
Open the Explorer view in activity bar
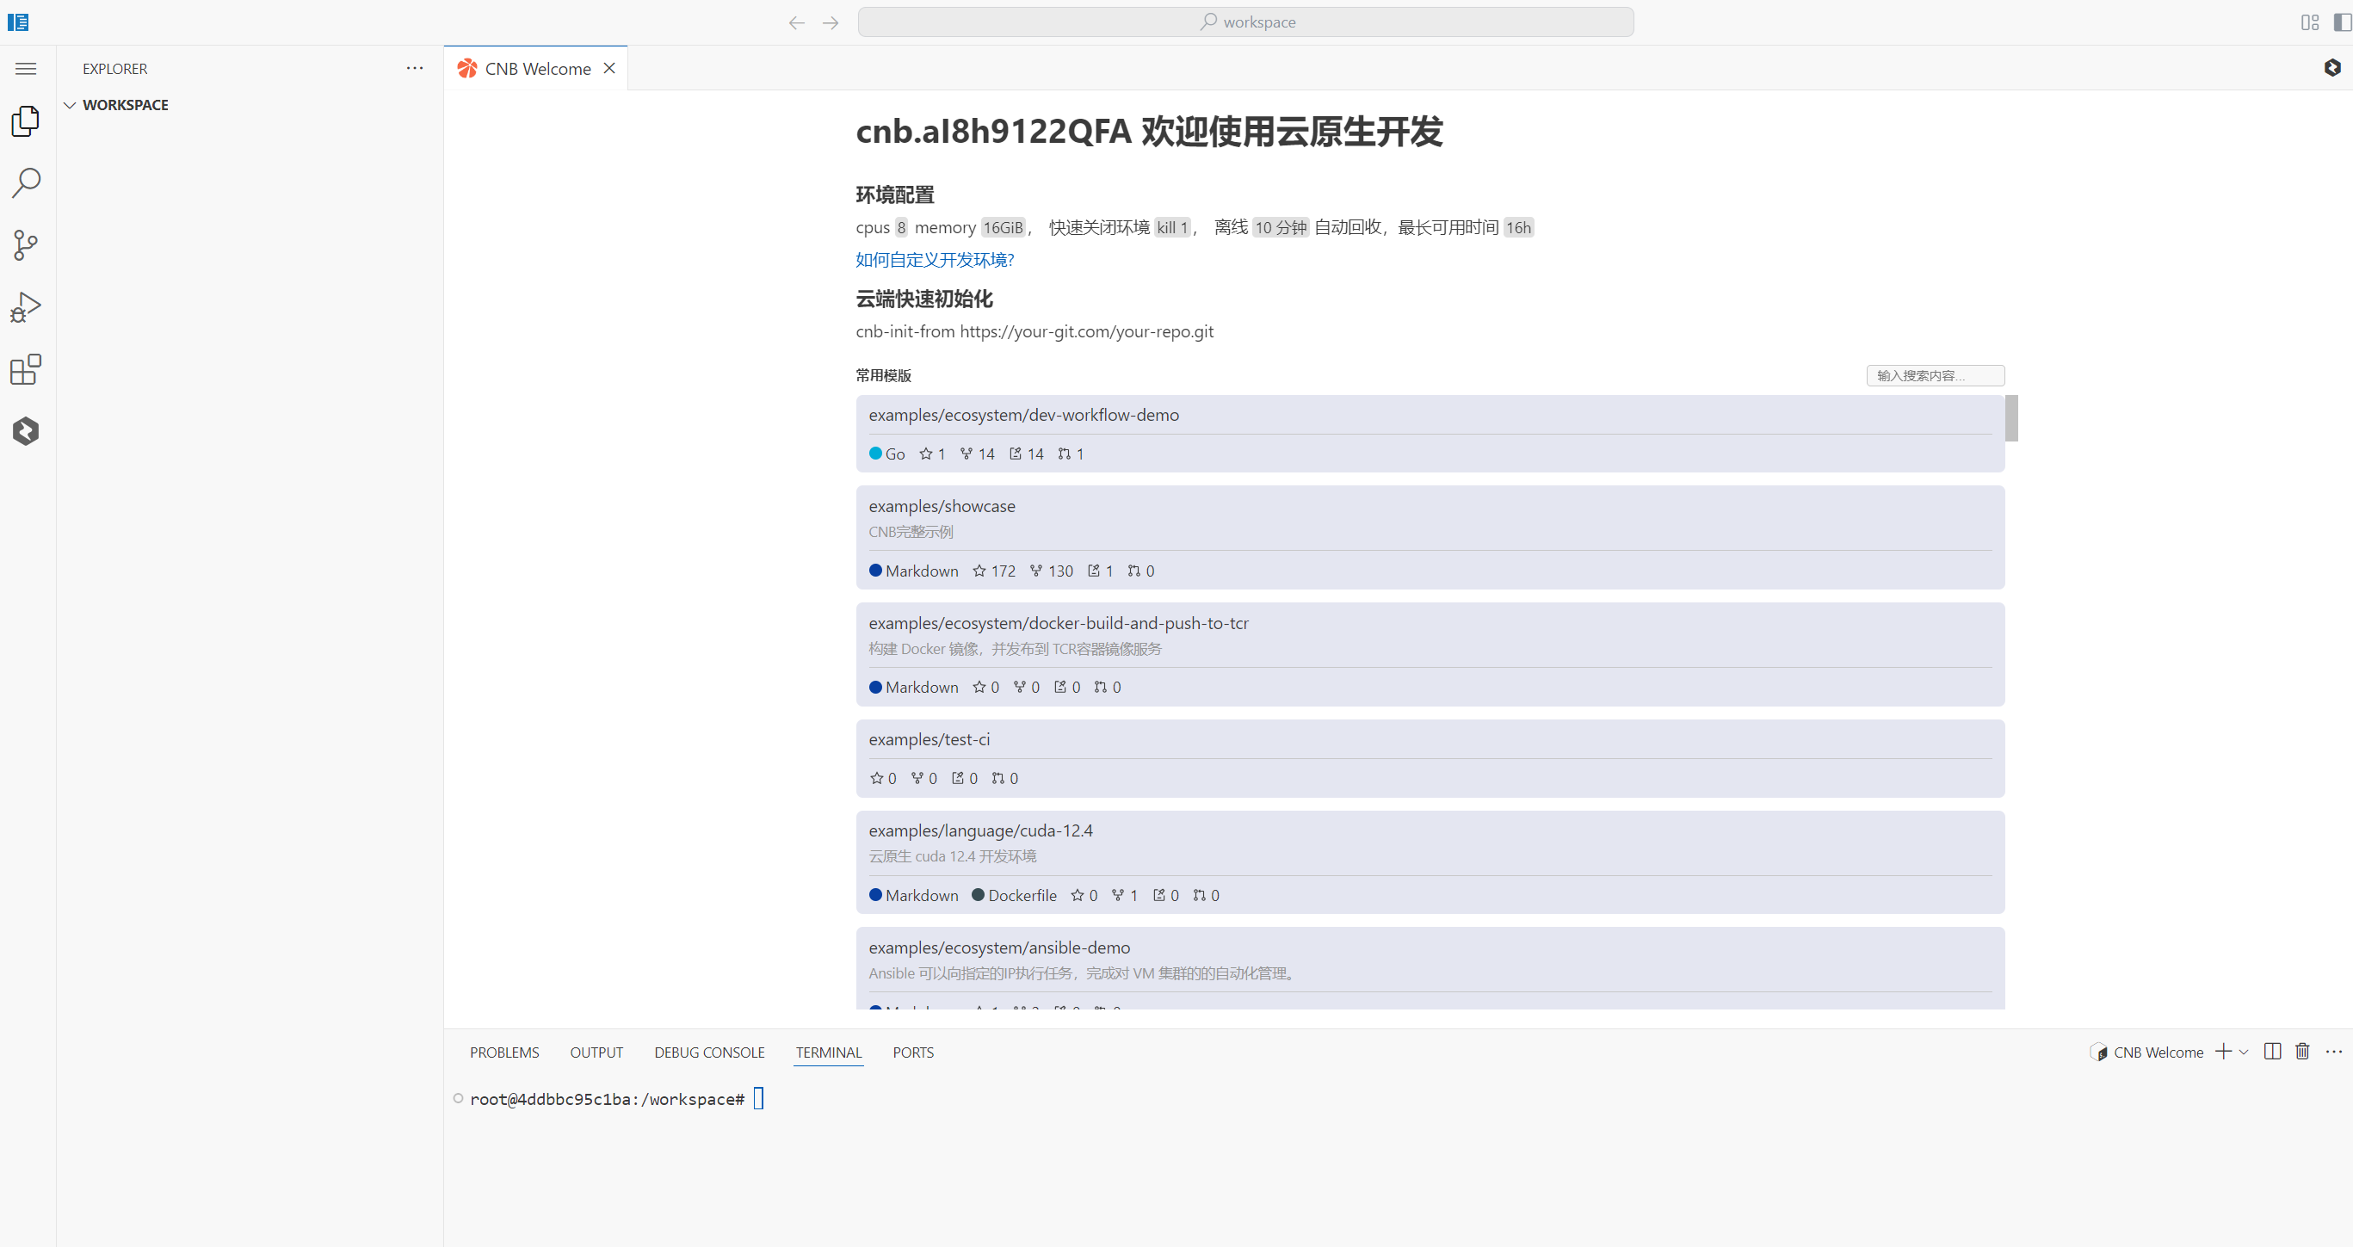(x=26, y=121)
